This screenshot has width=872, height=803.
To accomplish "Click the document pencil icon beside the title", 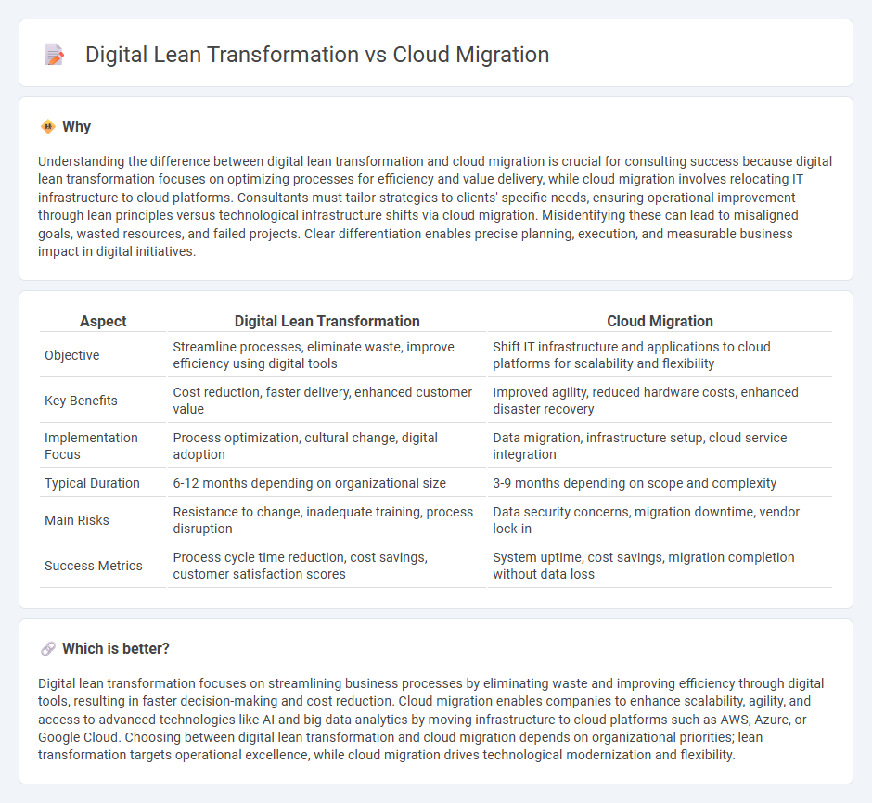I will coord(55,55).
